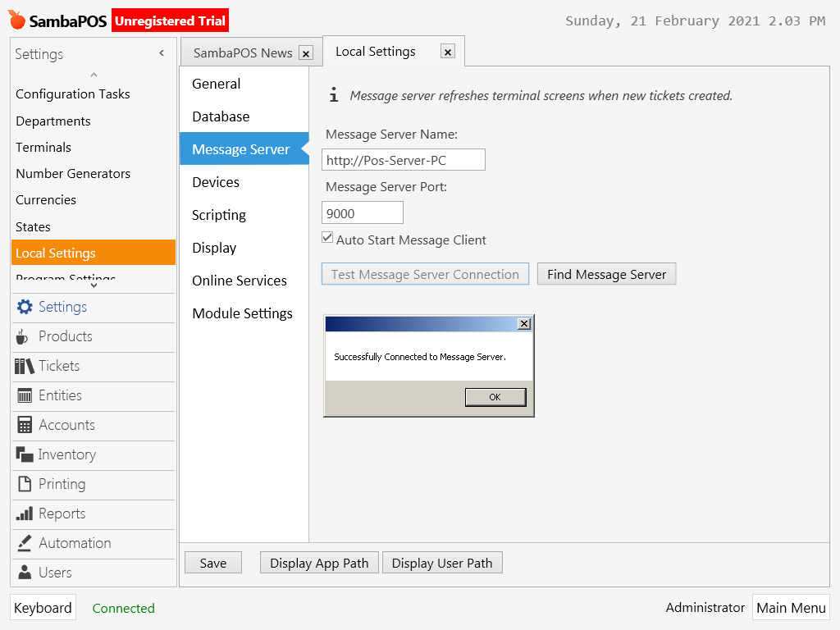Click the date and time display
This screenshot has height=630, width=840.
[695, 21]
